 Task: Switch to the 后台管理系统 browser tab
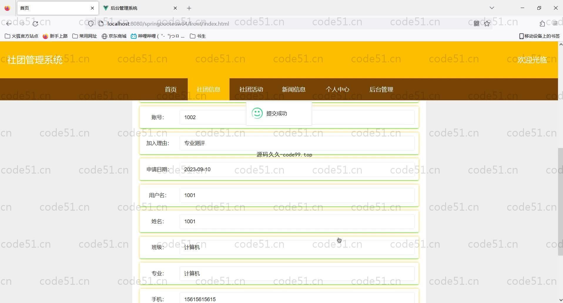pyautogui.click(x=138, y=8)
